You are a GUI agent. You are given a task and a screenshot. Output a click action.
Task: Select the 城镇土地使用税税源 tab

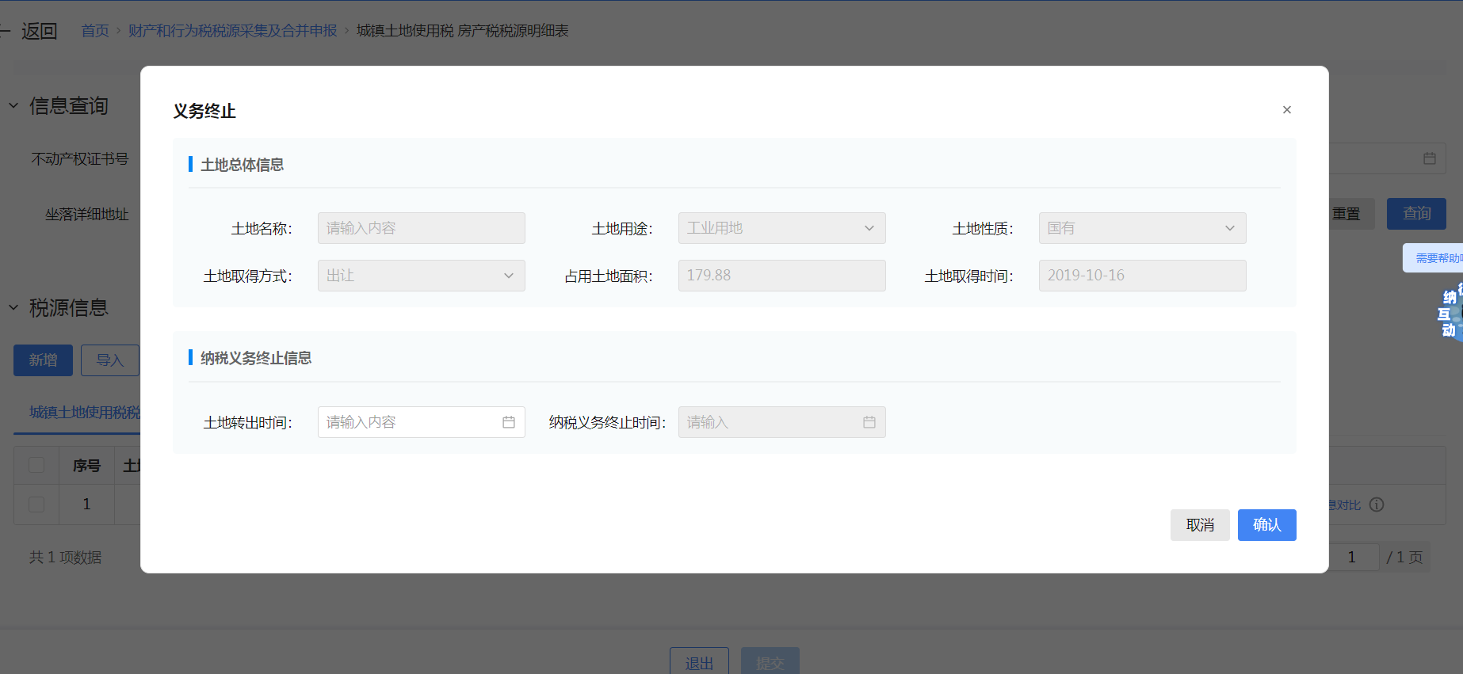click(x=84, y=413)
